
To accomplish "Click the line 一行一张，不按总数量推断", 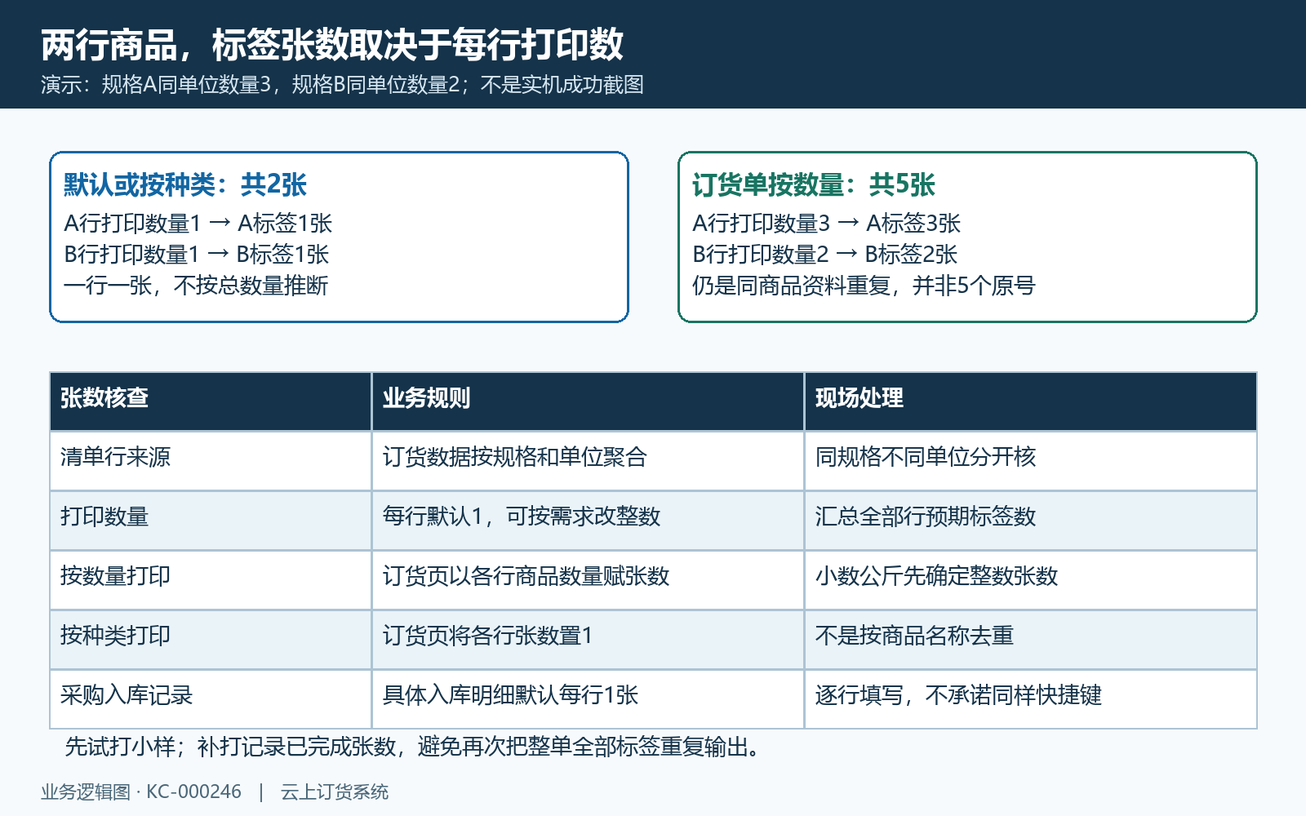I will (196, 286).
